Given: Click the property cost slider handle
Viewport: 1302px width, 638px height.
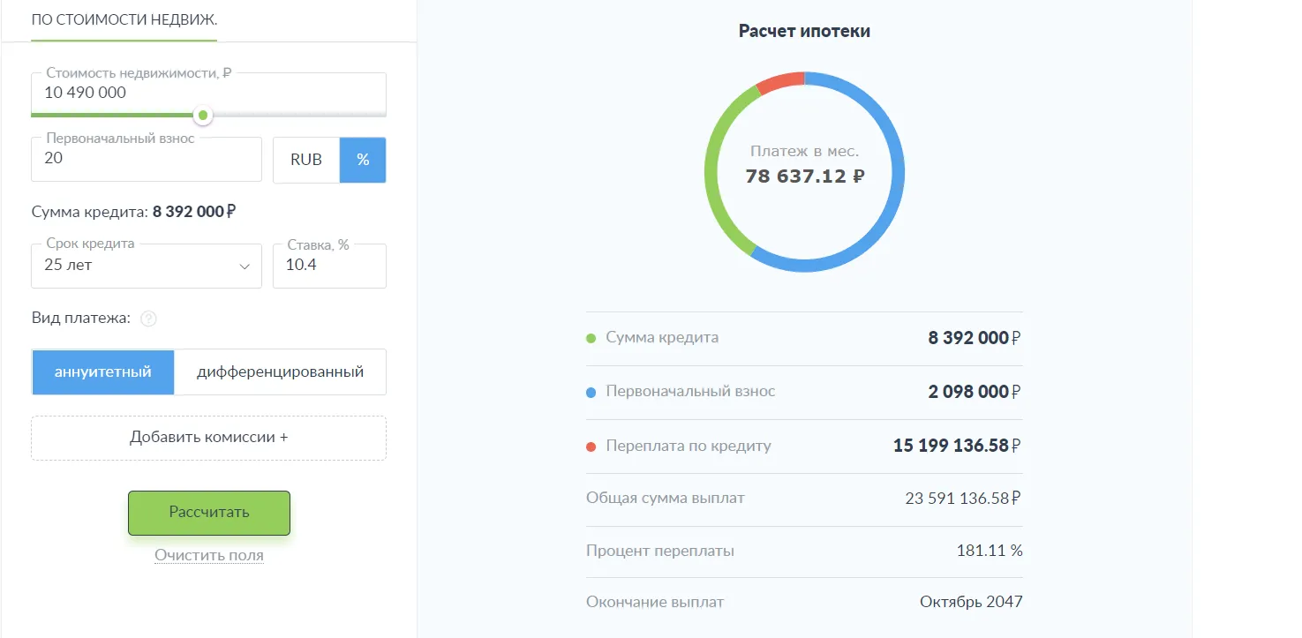Looking at the screenshot, I should click(x=203, y=115).
